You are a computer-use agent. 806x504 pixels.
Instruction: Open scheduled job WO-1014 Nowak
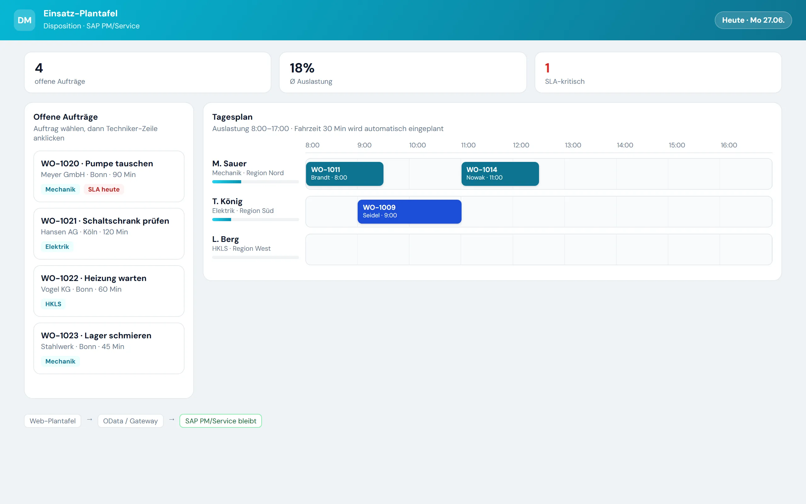pos(500,174)
